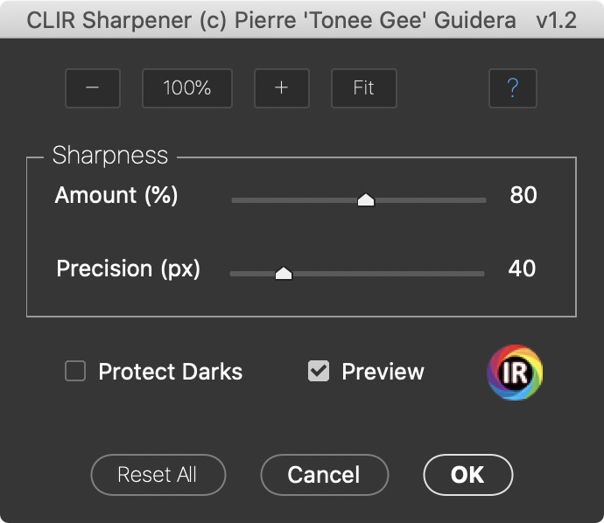Viewport: 604px width, 523px height.
Task: Open help with the question mark button
Action: [513, 88]
